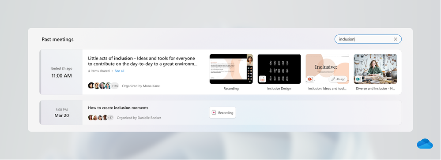The width and height of the screenshot is (441, 160).
Task: Click the PowerPoint icon on Inclusion thumbnail
Action: [310, 79]
